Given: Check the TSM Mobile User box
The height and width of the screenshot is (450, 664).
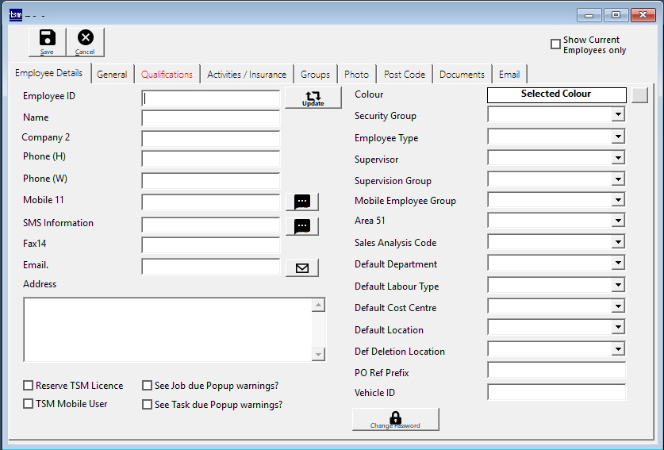Looking at the screenshot, I should click(x=29, y=404).
